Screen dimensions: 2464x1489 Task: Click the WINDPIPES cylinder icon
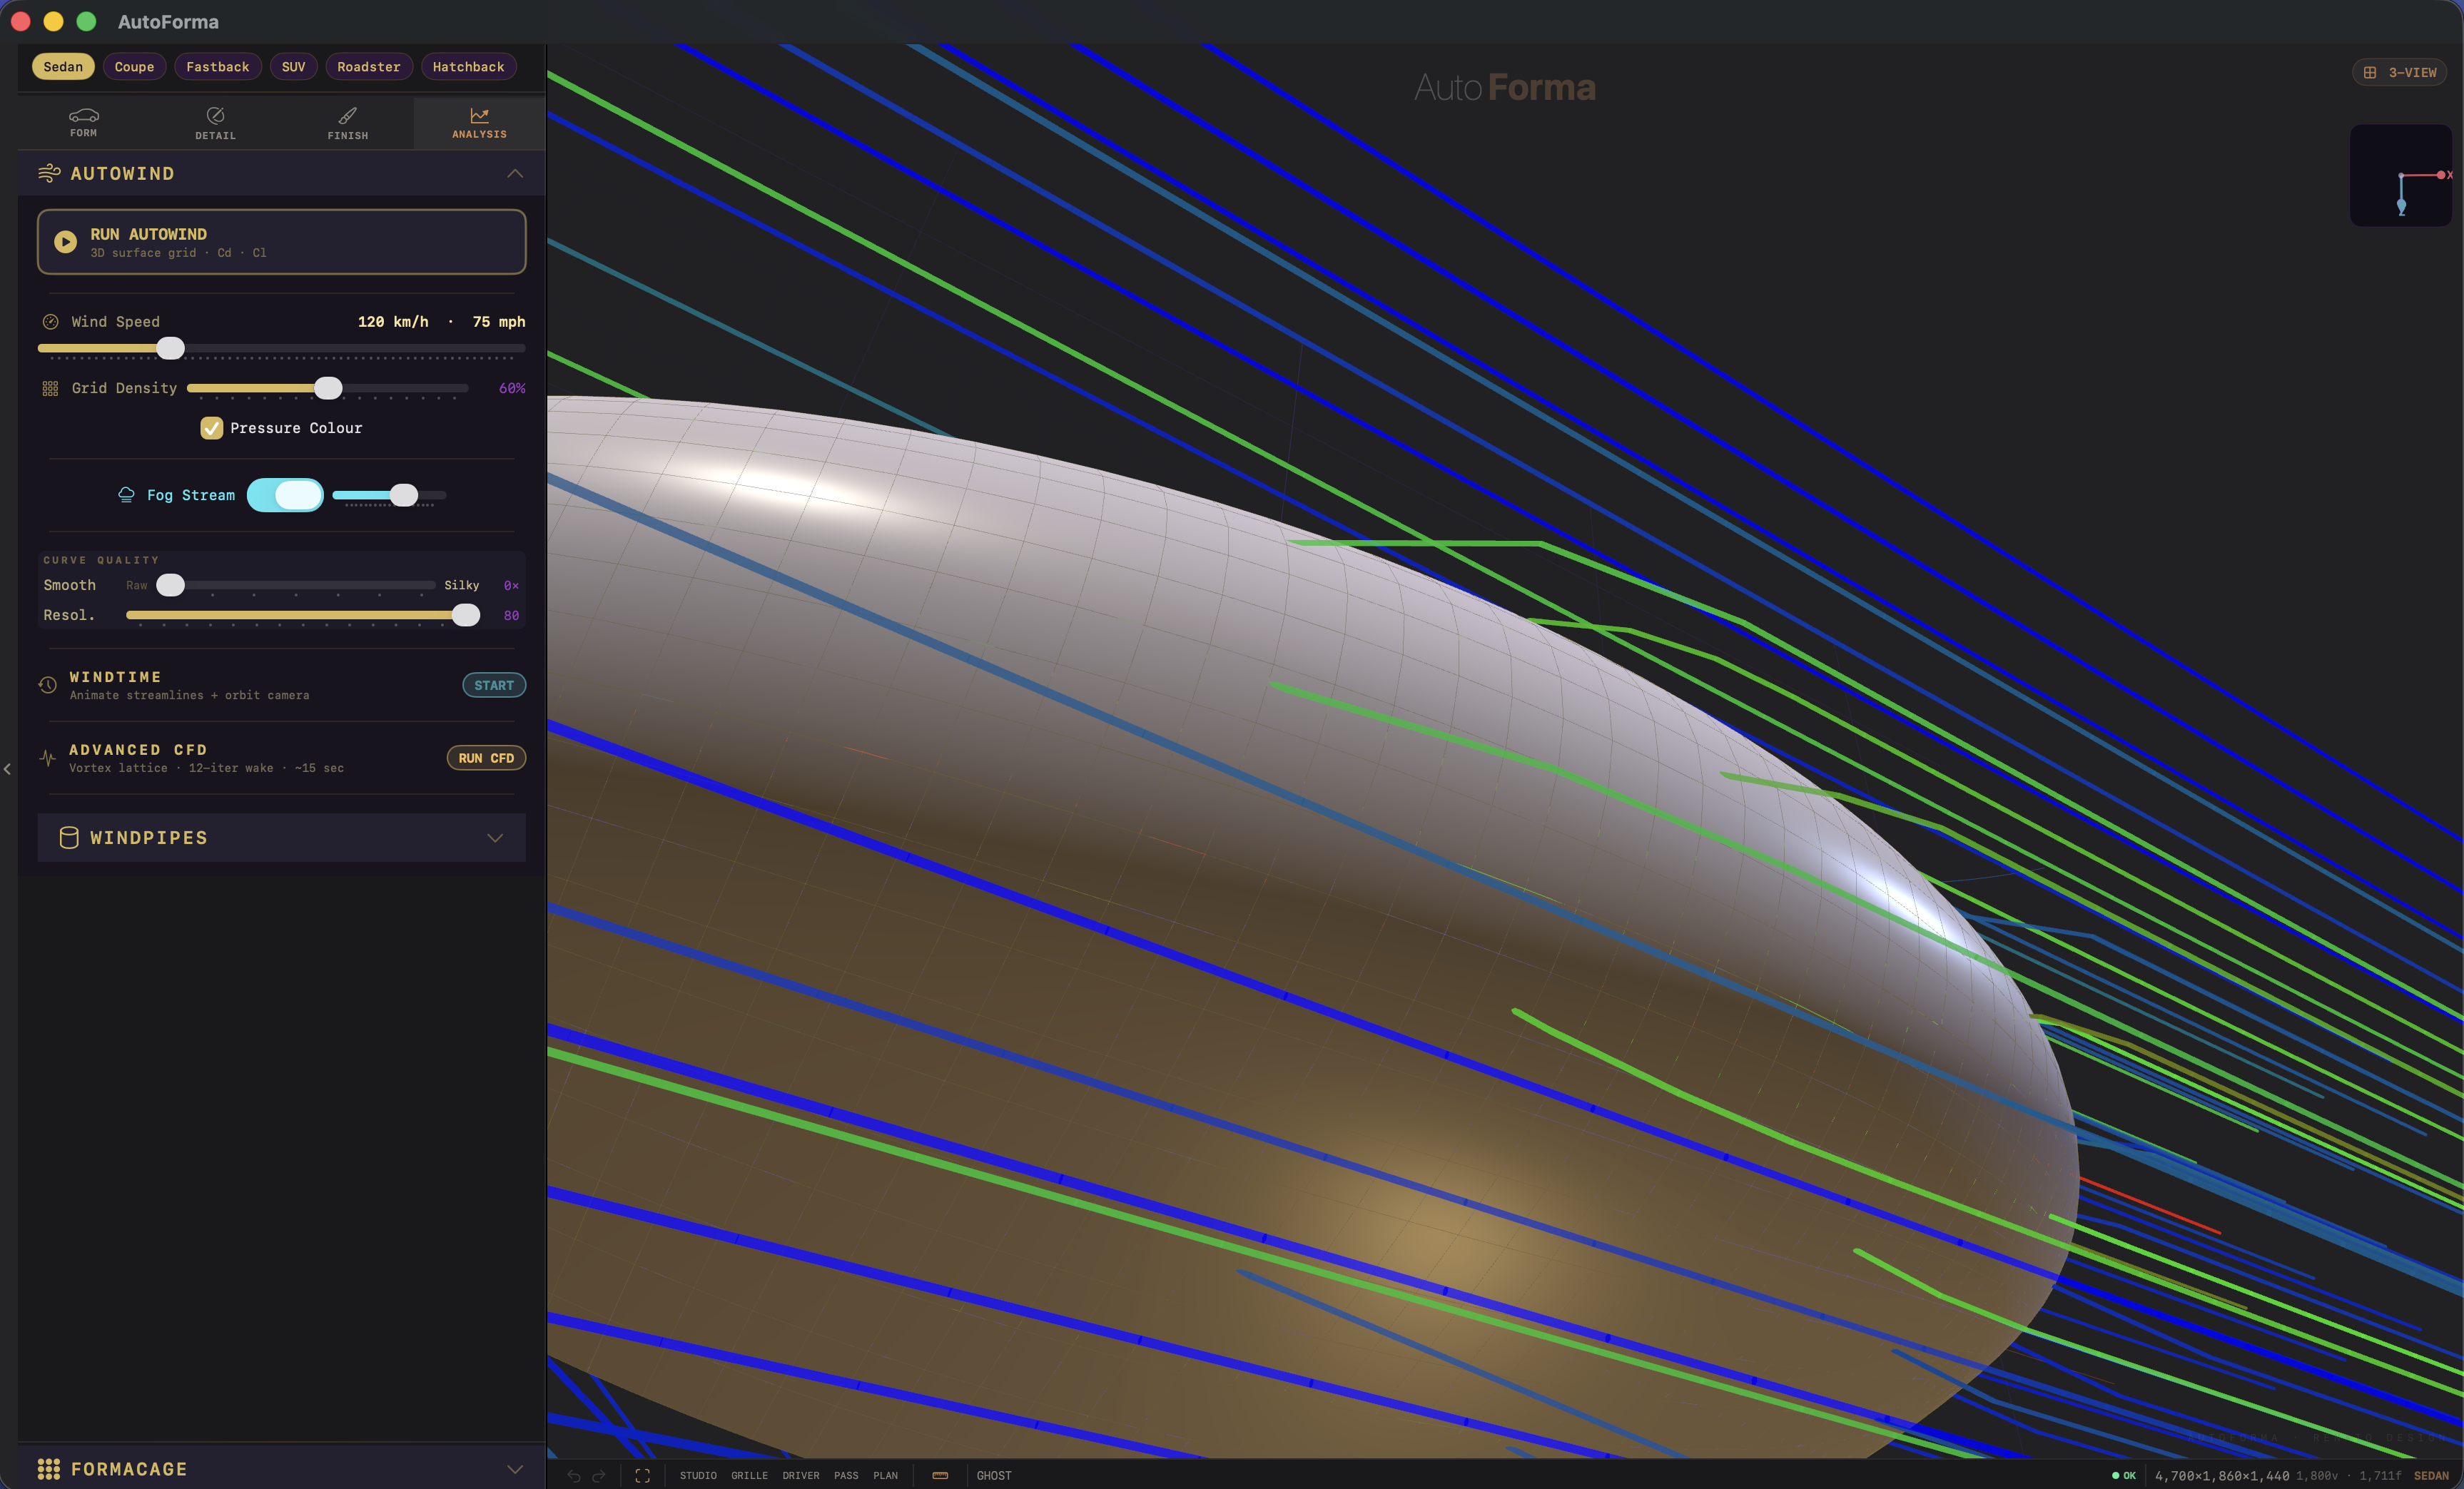68,838
